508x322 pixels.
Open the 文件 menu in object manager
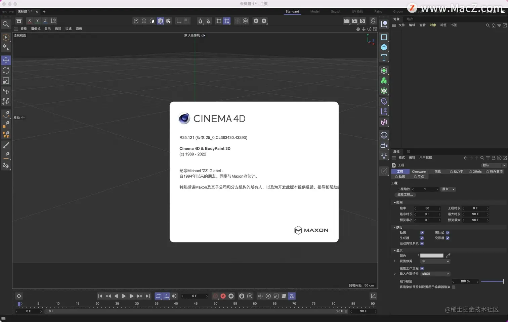401,25
